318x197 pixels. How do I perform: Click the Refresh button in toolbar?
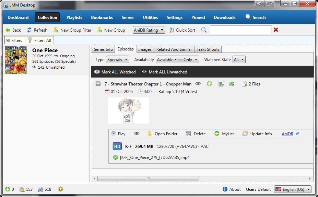click(x=37, y=30)
